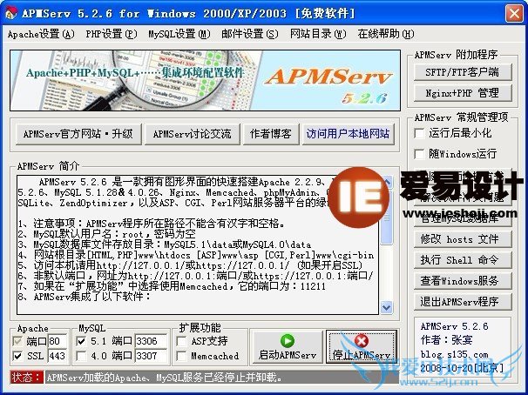Click the 状态 status bar message
The height and width of the screenshot is (395, 528).
coord(165,378)
